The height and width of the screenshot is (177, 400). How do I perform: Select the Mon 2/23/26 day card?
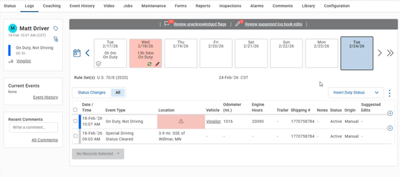click(x=321, y=53)
